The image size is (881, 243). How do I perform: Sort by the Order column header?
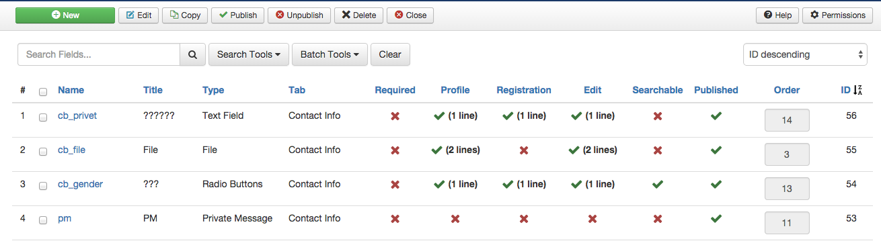pyautogui.click(x=787, y=90)
